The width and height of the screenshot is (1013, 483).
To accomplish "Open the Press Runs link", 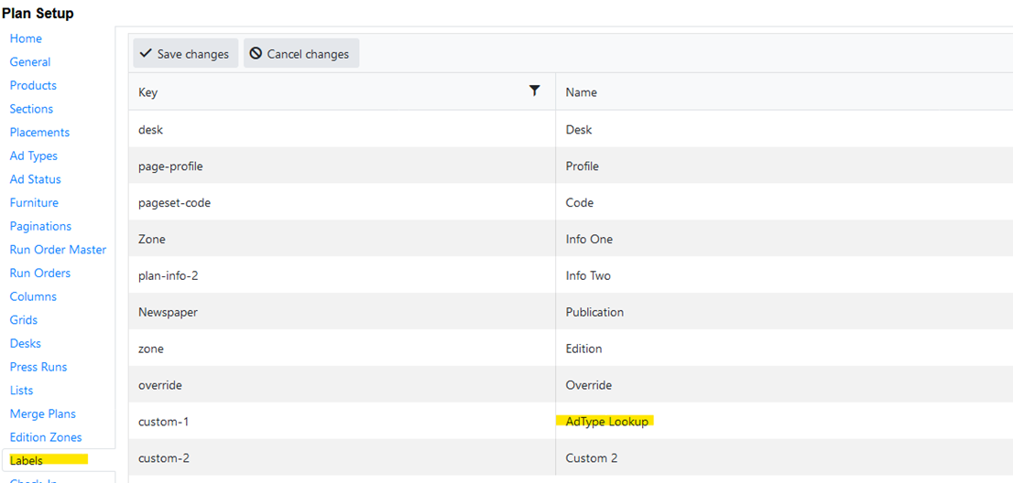I will (x=38, y=367).
